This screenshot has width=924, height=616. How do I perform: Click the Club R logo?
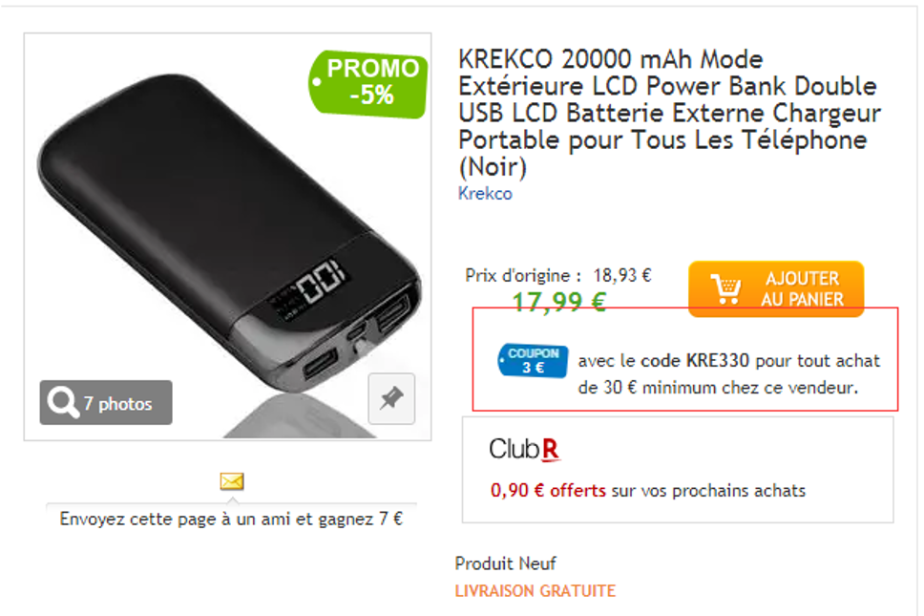[524, 449]
